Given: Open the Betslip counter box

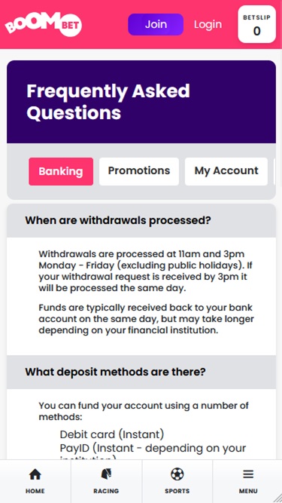Looking at the screenshot, I should 256,24.
